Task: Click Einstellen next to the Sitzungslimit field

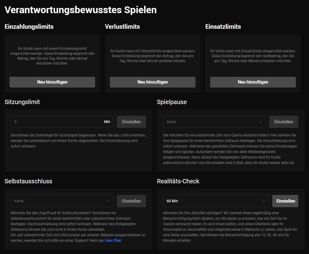Action: (131, 121)
